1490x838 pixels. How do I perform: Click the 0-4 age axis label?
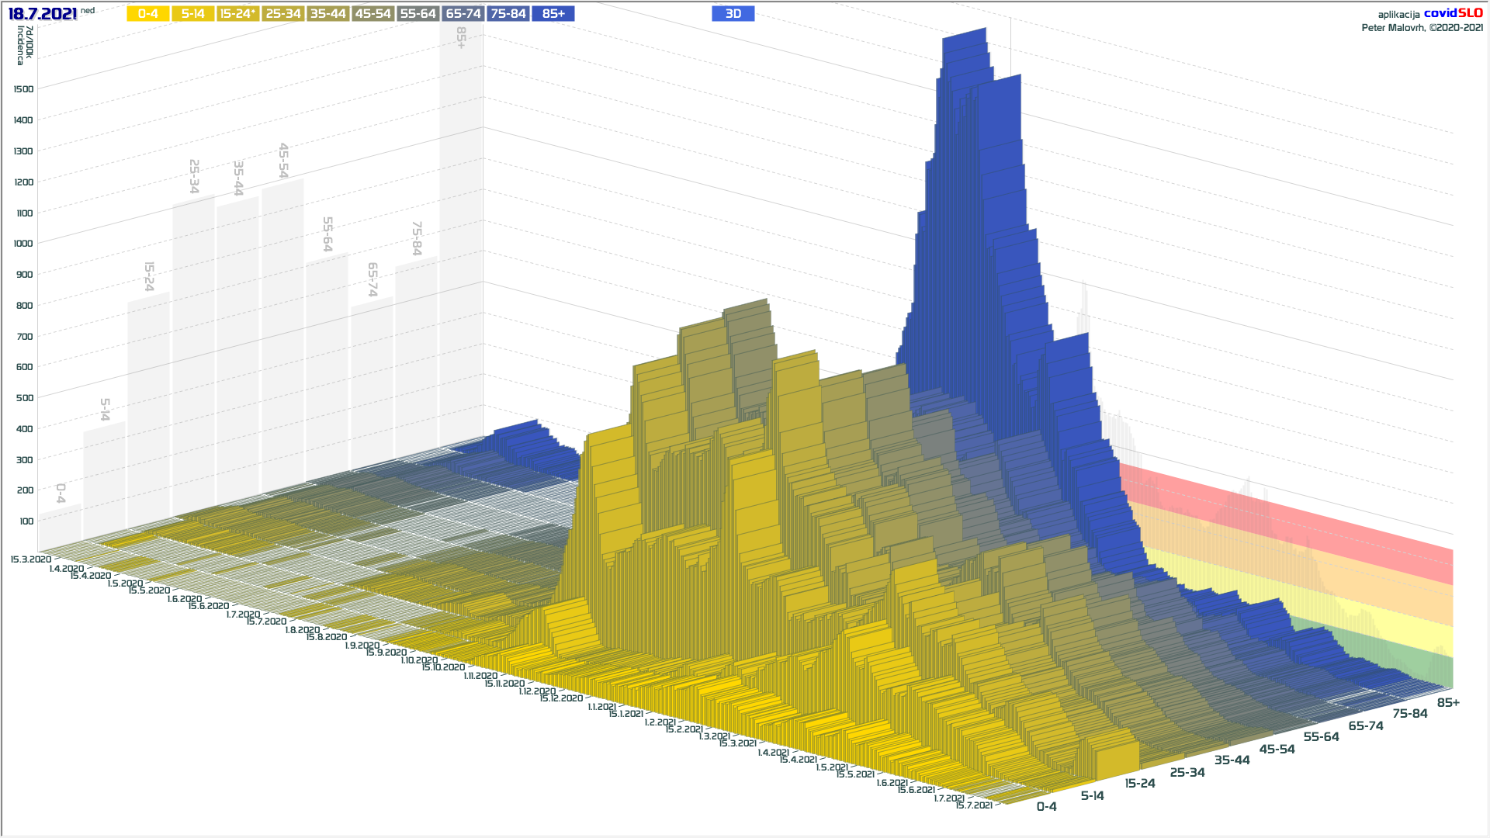(x=1046, y=807)
